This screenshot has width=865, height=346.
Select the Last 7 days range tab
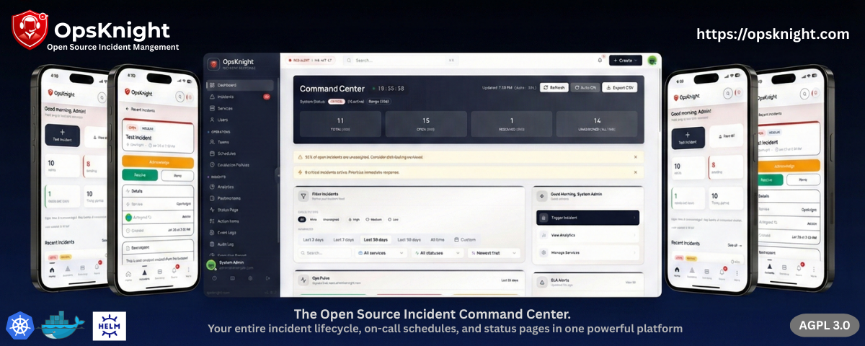coord(344,239)
